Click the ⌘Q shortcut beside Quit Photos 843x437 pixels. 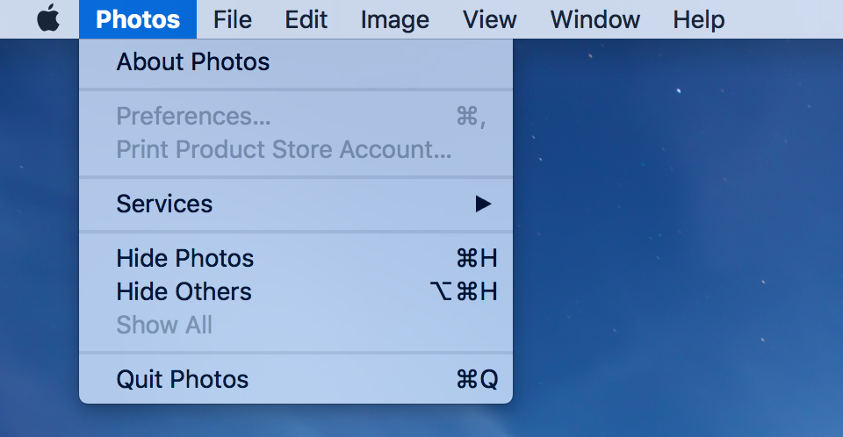click(x=477, y=379)
